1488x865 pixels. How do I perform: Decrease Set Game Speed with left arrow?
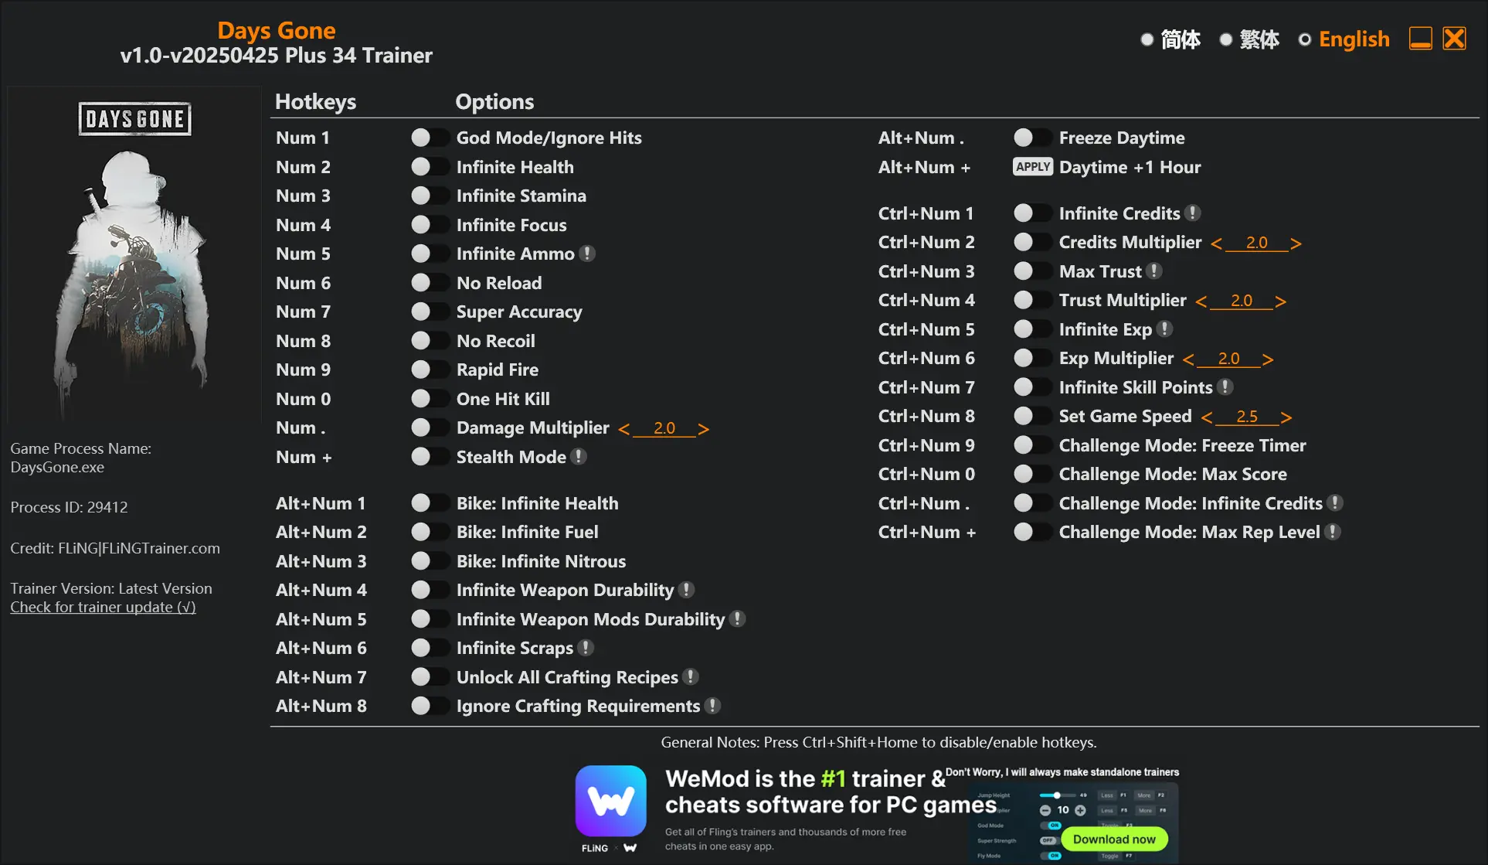pyautogui.click(x=1207, y=417)
